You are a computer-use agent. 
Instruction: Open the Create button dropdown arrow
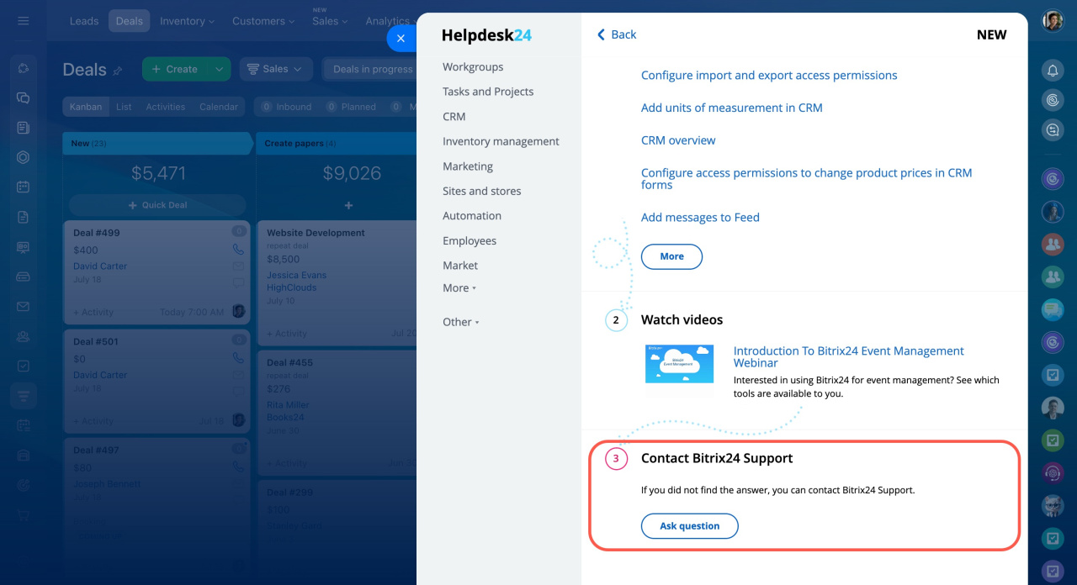[219, 69]
